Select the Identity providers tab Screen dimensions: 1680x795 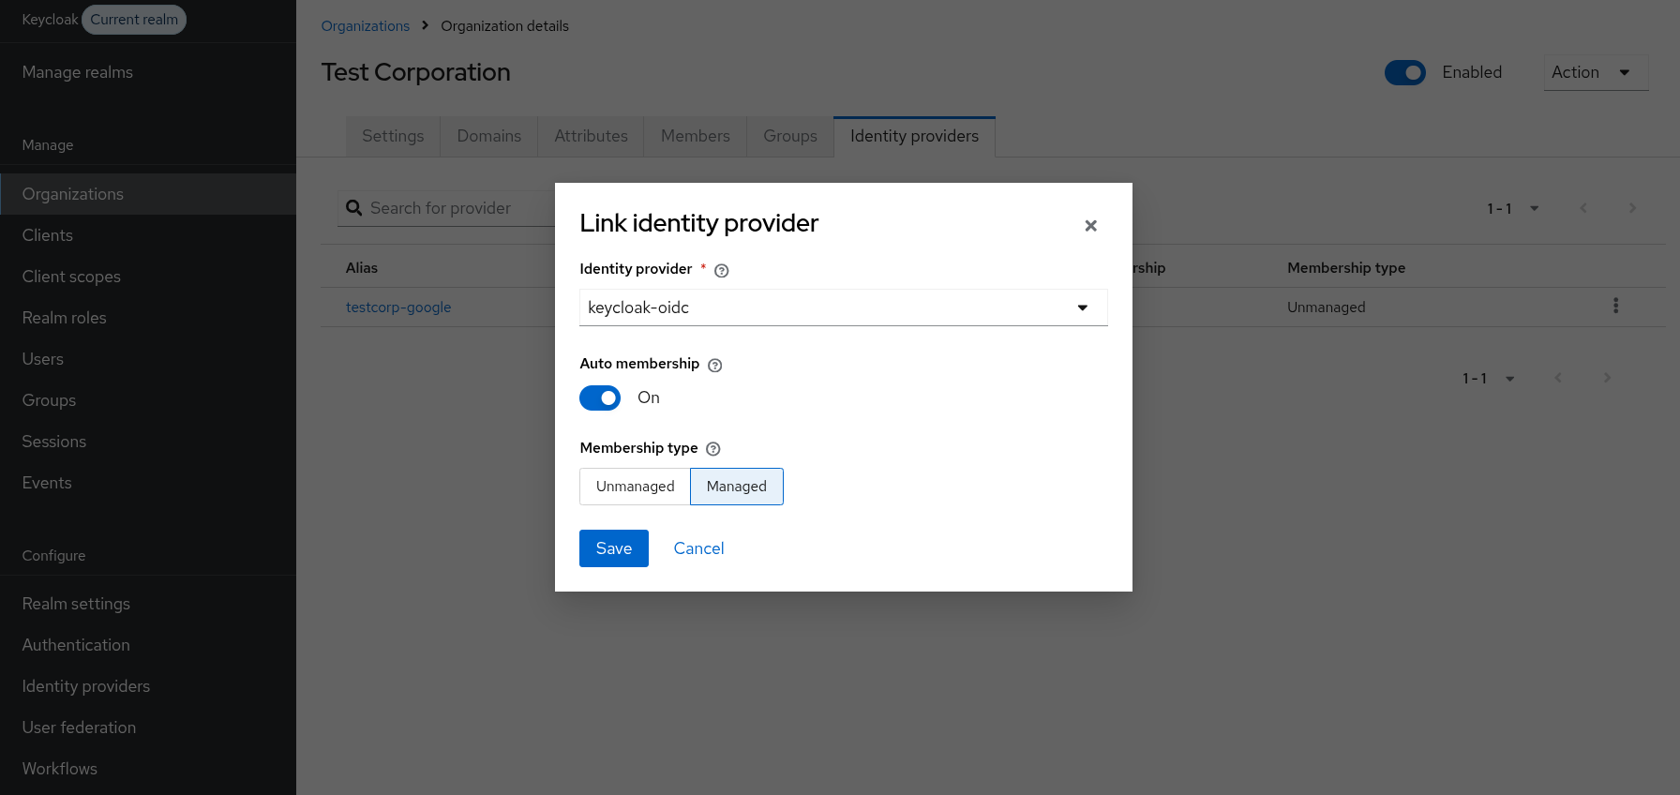pos(914,136)
